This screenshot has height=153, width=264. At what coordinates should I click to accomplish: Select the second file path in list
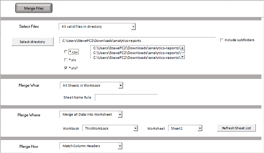pos(136,53)
